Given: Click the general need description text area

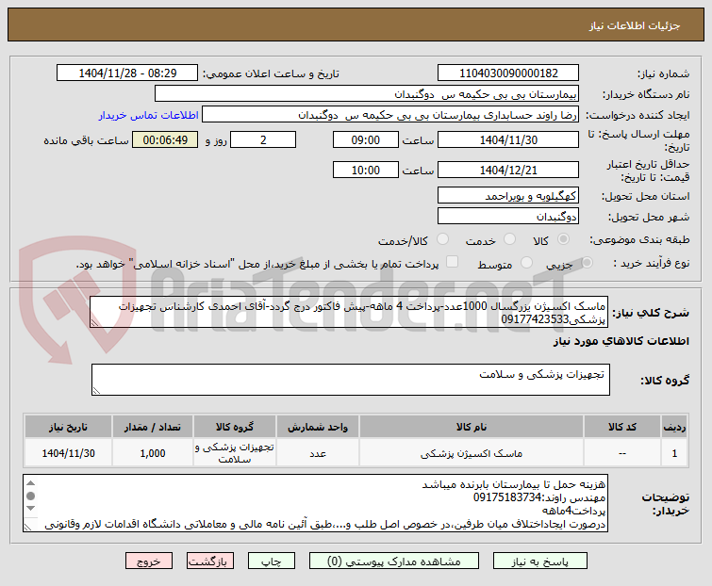Looking at the screenshot, I should tap(349, 312).
